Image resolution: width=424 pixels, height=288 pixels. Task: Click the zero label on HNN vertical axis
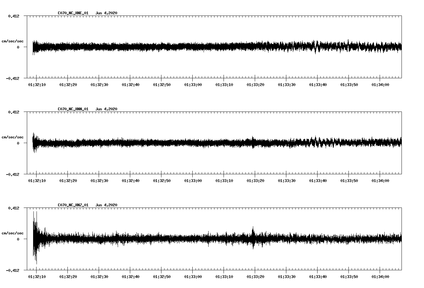point(18,143)
